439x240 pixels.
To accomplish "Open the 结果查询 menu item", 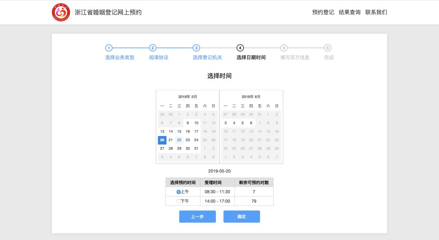I will 350,12.
